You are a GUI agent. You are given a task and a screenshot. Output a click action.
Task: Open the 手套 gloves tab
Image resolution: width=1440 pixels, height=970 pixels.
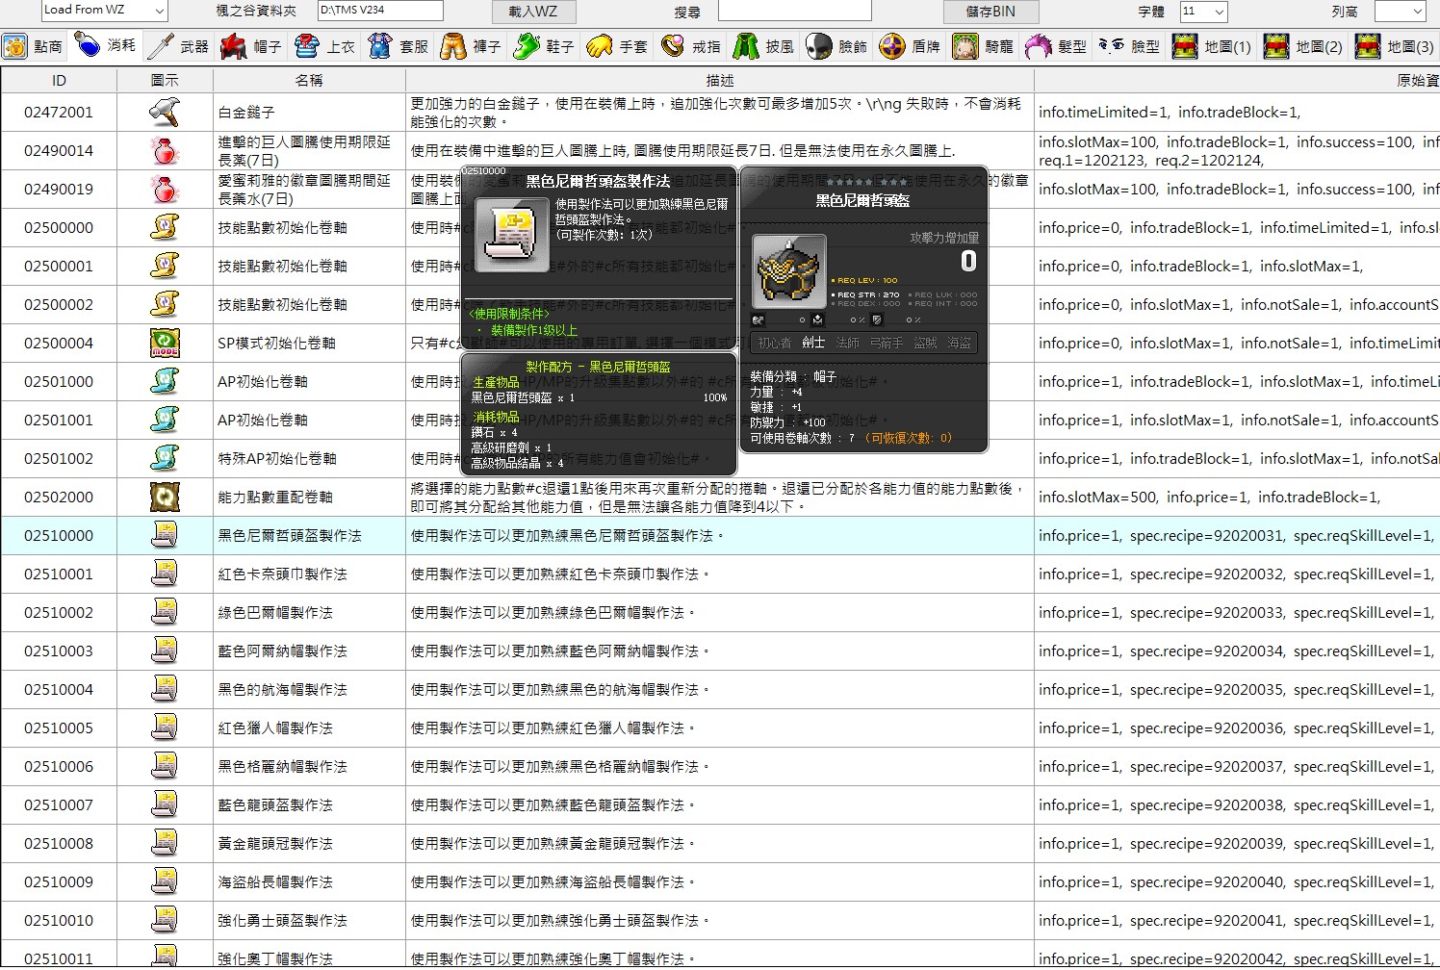617,46
